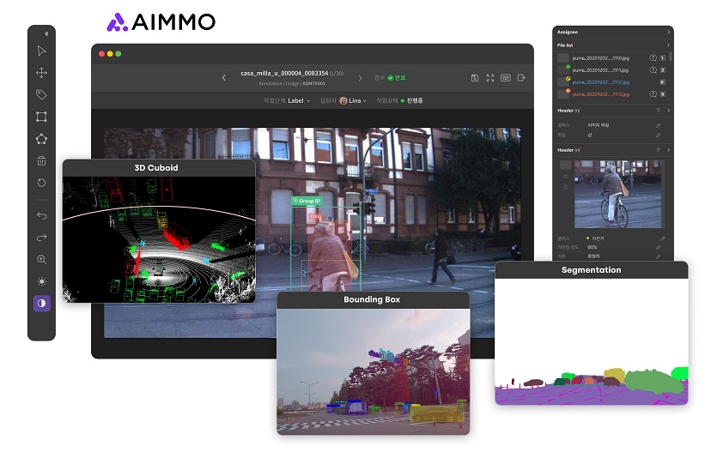Select the magnifier zoom tool
The image size is (717, 458).
(41, 259)
